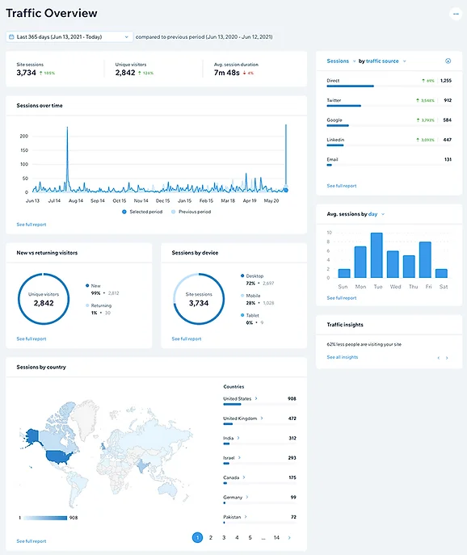Open the three-dots more options menu
The image size is (467, 555).
[456, 14]
